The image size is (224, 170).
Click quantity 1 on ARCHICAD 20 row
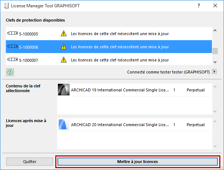174,125
